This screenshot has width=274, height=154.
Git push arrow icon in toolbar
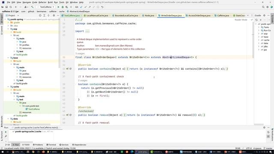(x=89, y=7)
